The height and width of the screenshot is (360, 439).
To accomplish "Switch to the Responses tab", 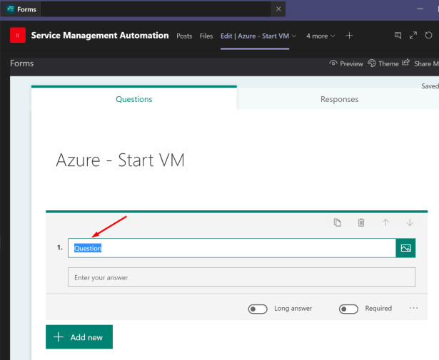I will coord(339,99).
